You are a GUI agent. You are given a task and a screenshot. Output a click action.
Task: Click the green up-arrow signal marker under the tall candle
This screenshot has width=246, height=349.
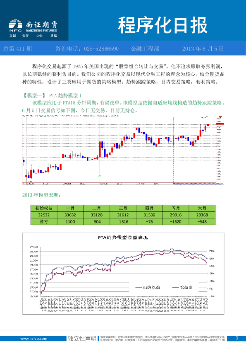(x=100, y=176)
